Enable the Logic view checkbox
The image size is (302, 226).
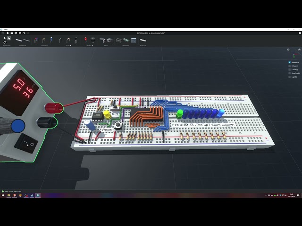[x=289, y=77]
